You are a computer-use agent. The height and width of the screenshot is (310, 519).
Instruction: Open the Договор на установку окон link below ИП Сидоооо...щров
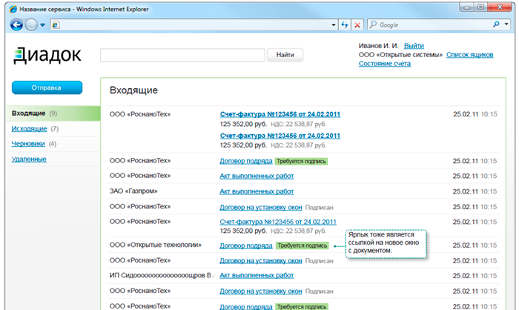[261, 291]
